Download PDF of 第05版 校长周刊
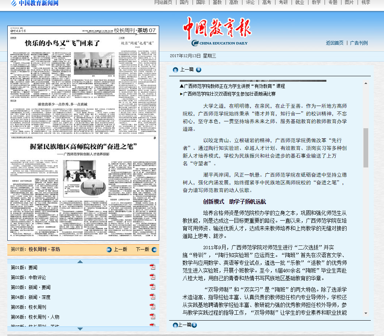 153,306
